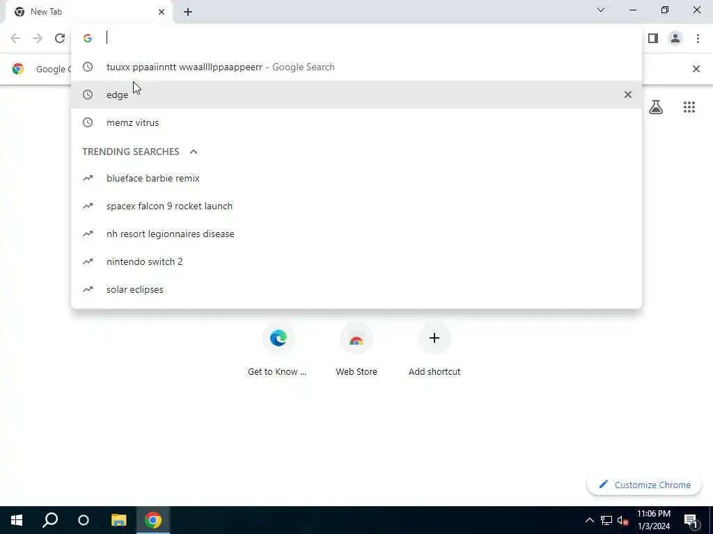The image size is (713, 534).
Task: Click the Chrome taskbar icon
Action: (x=153, y=520)
